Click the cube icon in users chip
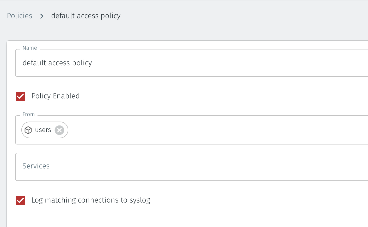The image size is (368, 227). (28, 130)
